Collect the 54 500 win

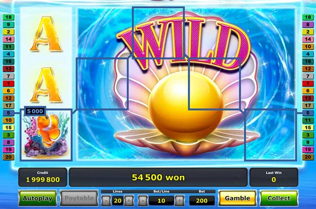(279, 198)
